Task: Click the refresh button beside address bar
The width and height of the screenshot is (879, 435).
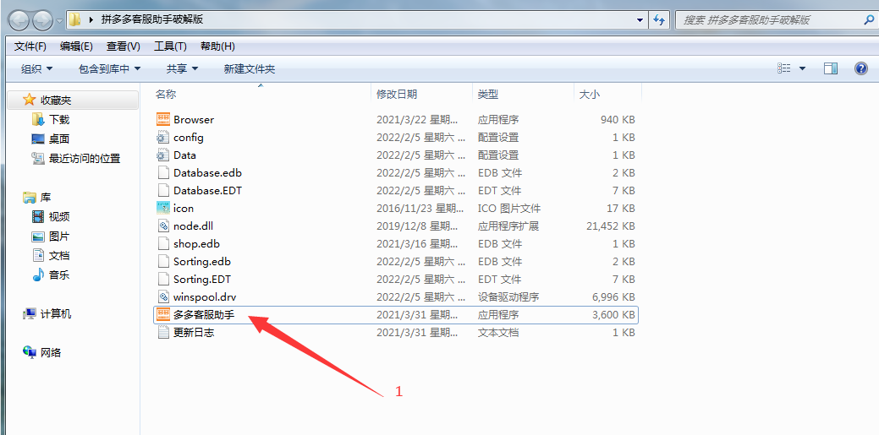Action: 660,20
